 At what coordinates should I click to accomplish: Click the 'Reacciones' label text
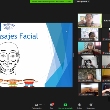coord(91,108)
